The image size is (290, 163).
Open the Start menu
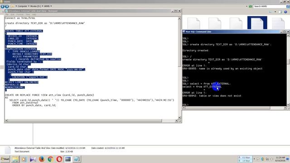(5, 159)
